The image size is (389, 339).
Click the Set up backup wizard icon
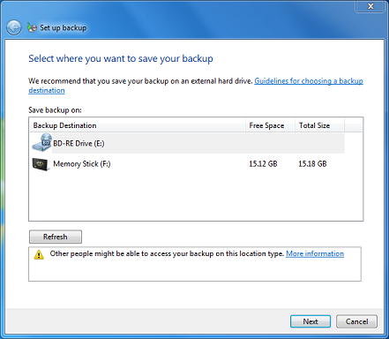[x=32, y=27]
